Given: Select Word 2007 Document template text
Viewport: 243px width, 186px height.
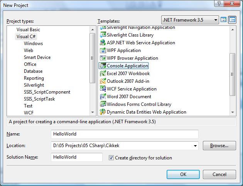Looking at the screenshot, I should 129,97.
